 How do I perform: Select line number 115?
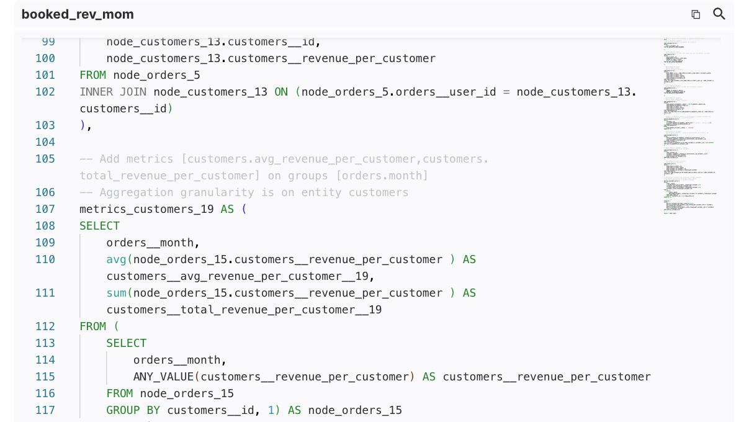pos(45,377)
